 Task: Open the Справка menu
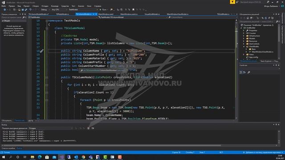pos(98,6)
